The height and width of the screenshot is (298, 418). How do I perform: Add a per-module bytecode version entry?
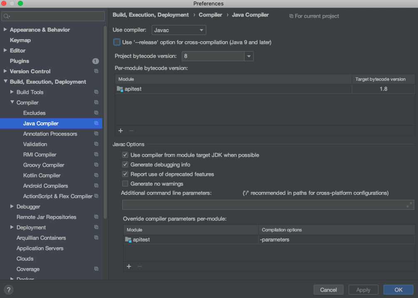pyautogui.click(x=121, y=131)
